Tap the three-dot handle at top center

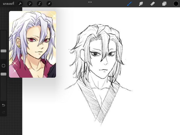pos(90,2)
